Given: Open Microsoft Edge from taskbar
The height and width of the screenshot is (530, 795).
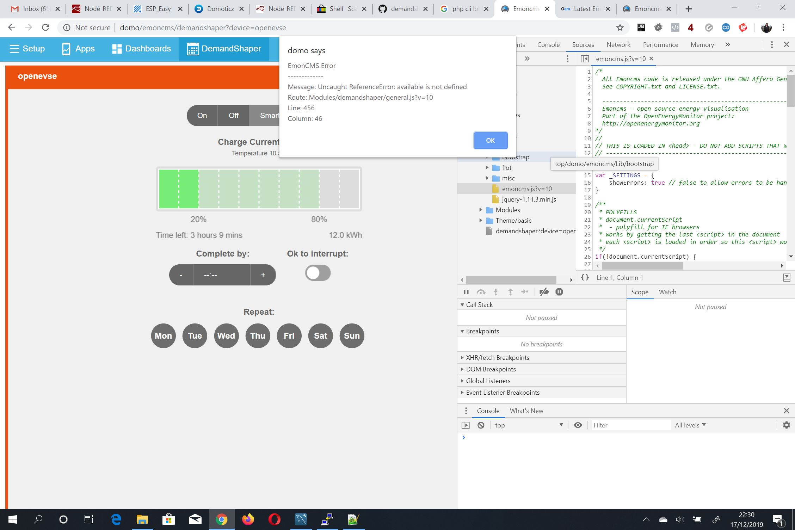Looking at the screenshot, I should [116, 519].
